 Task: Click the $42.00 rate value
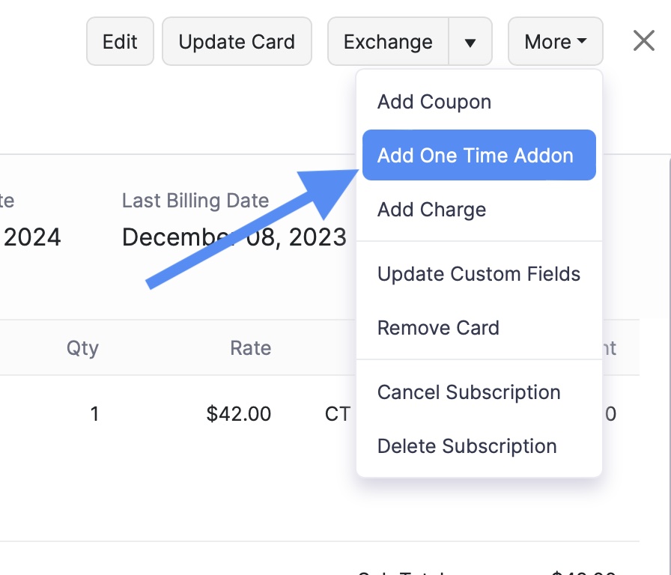(x=239, y=413)
